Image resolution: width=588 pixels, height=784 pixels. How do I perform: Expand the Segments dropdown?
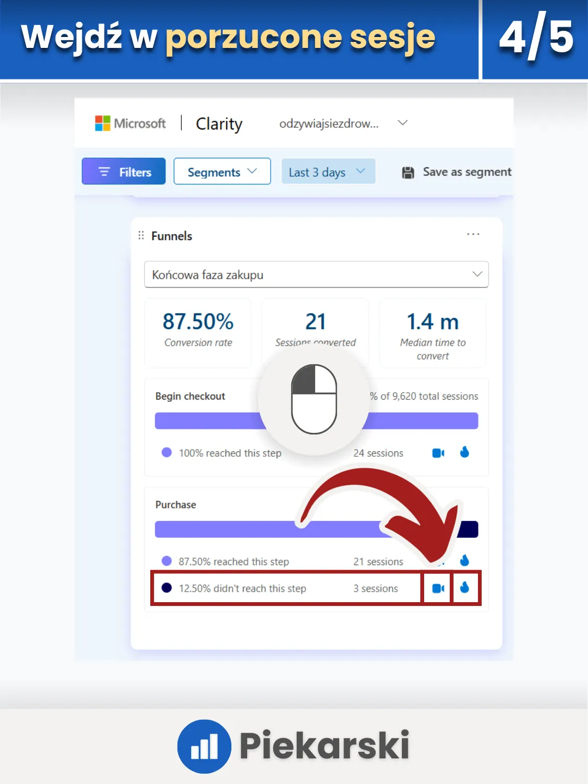pyautogui.click(x=222, y=171)
